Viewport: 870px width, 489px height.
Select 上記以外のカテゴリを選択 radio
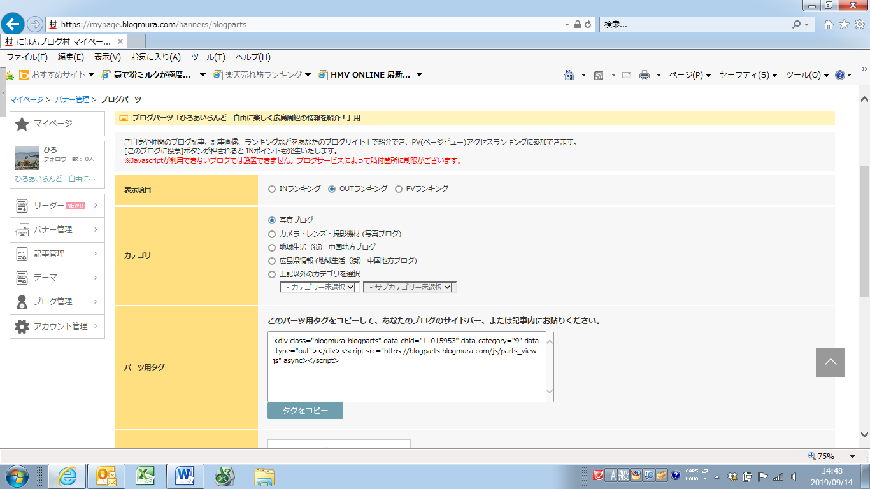pos(272,274)
